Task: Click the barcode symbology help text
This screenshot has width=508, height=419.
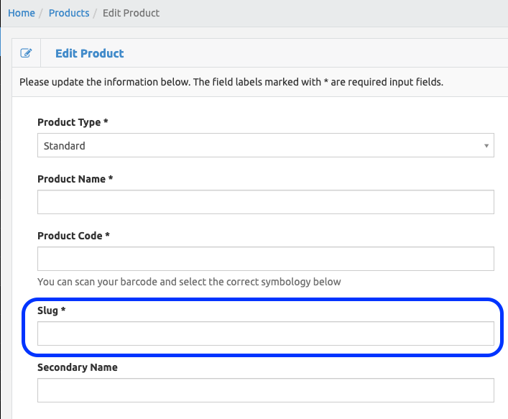Action: point(189,282)
